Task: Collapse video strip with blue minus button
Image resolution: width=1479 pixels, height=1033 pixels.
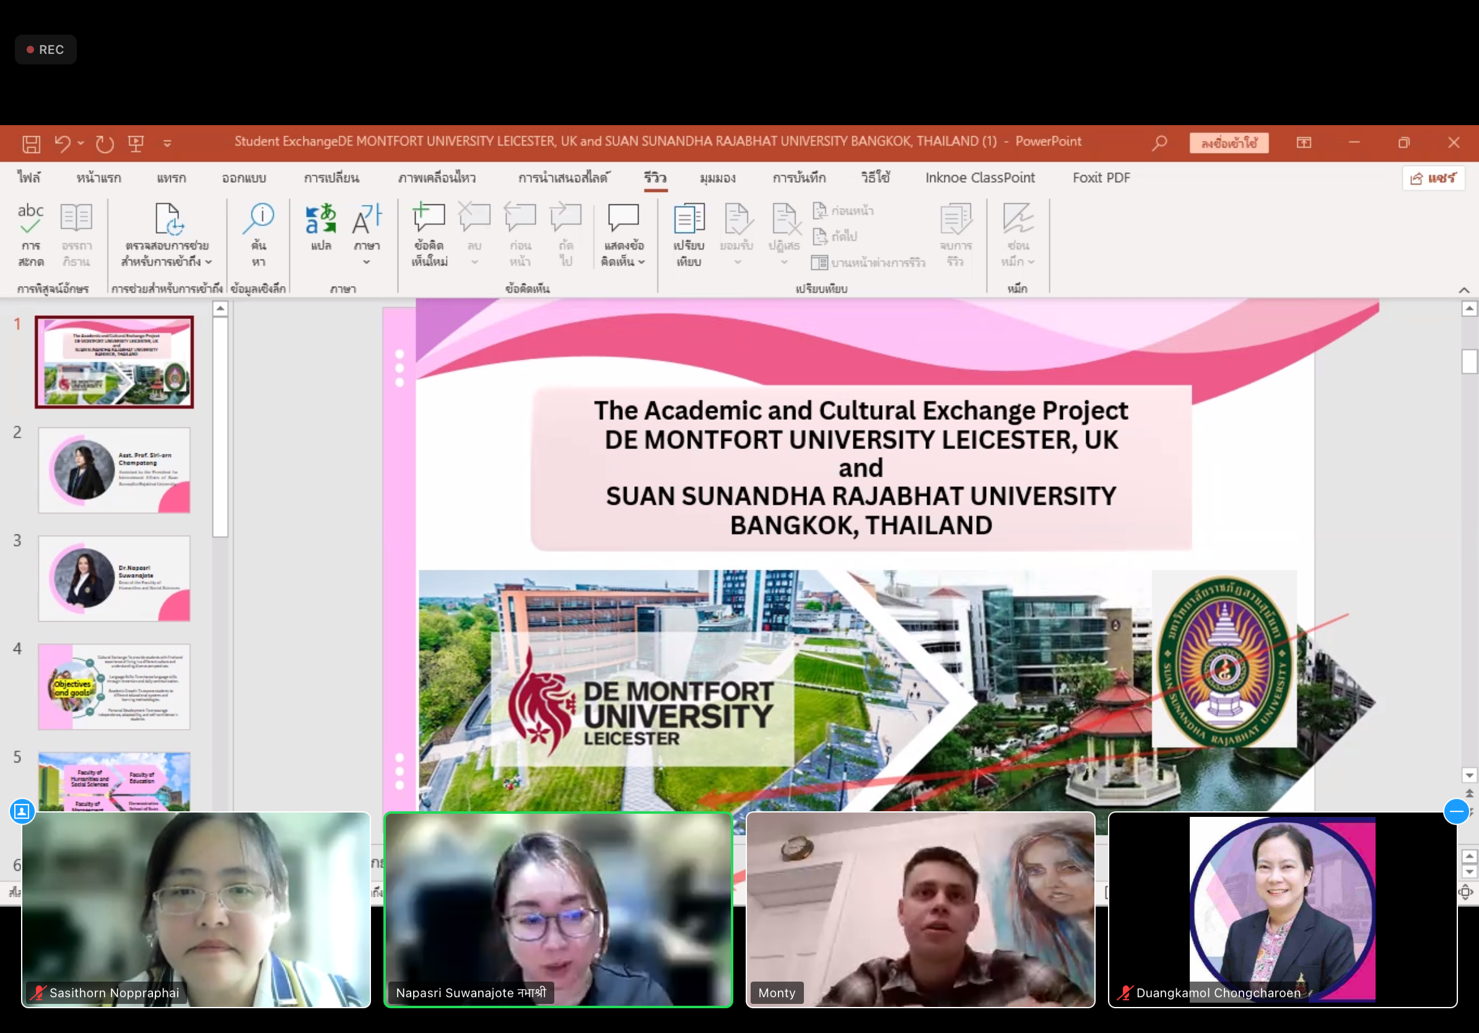Action: click(x=1456, y=811)
